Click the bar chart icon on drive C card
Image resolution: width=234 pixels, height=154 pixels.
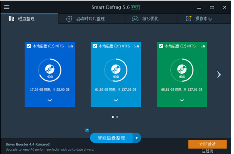pos(71,46)
